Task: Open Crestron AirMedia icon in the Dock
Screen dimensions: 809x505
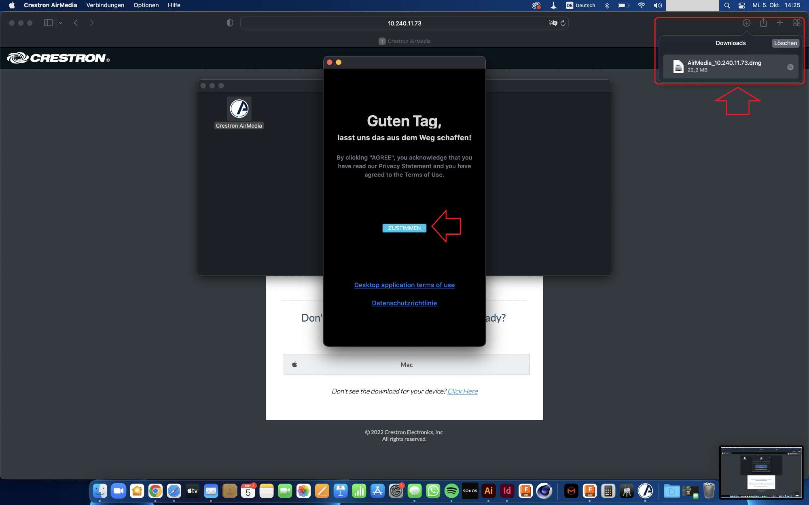Action: (645, 491)
